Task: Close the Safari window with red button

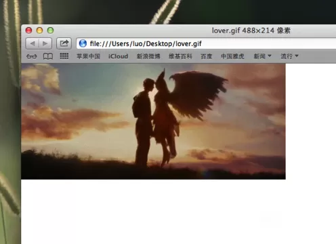Action: pyautogui.click(x=28, y=30)
